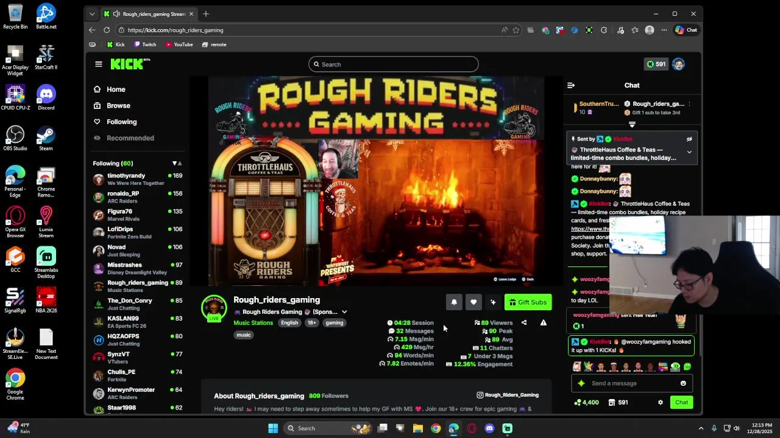Viewport: 780px width, 438px height.
Task: Open ronaldo_RP channel in Following list
Action: (138, 196)
